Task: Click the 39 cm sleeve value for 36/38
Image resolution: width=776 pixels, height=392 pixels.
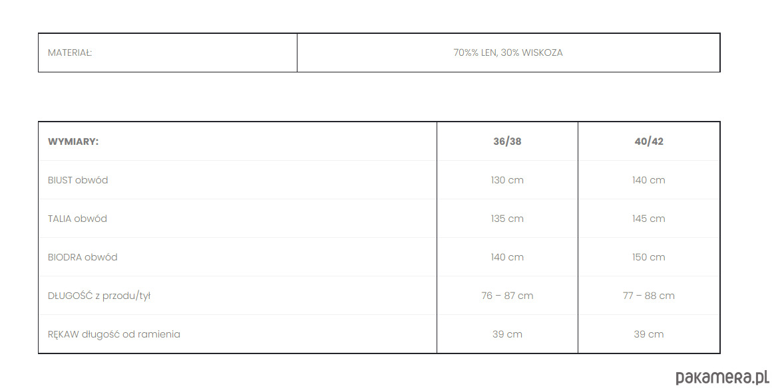Action: [x=507, y=334]
